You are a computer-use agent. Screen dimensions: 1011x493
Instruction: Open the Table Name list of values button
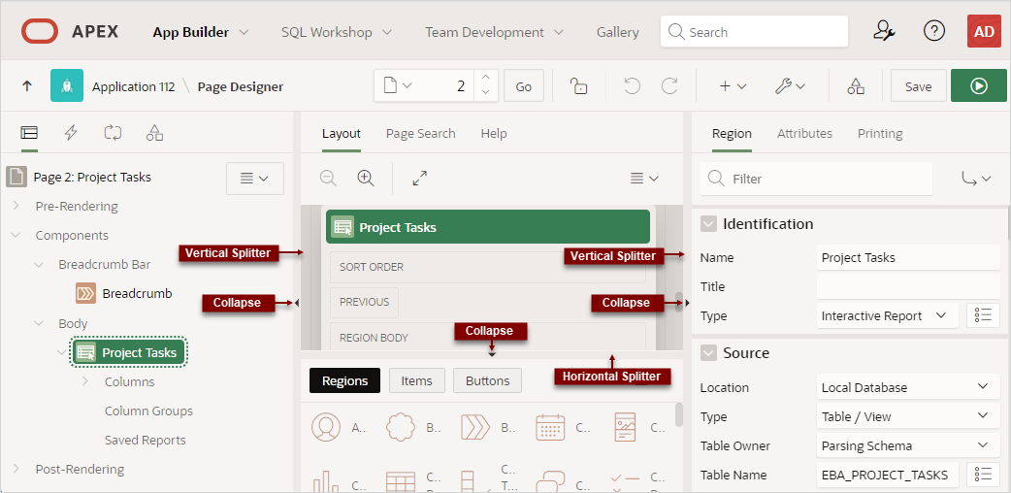tap(983, 475)
